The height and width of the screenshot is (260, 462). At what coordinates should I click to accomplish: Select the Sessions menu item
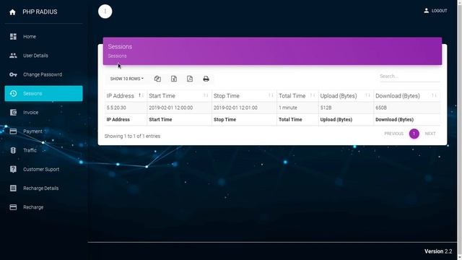click(x=43, y=93)
